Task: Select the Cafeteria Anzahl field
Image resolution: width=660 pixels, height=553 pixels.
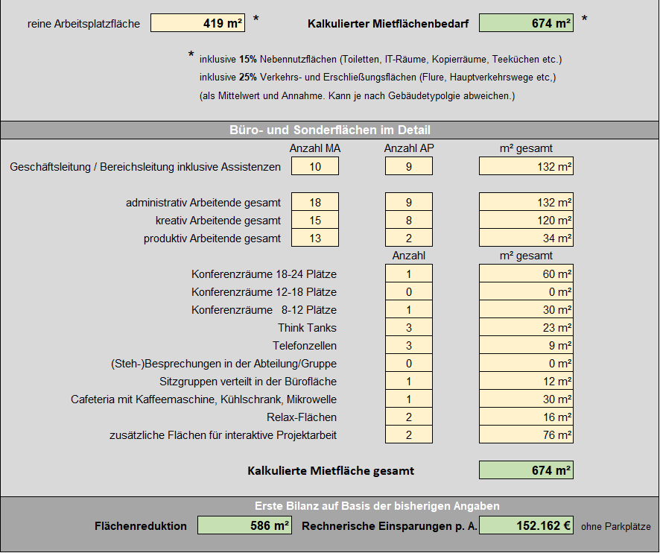Action: 409,399
